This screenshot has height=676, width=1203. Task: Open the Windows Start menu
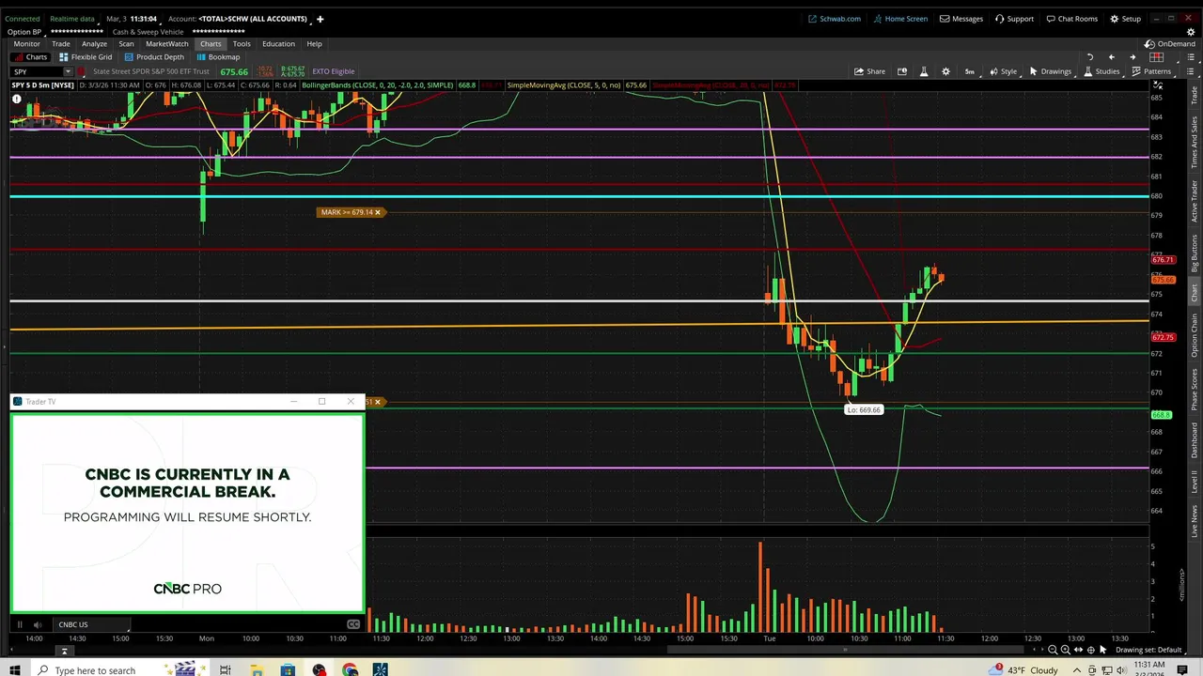15,669
